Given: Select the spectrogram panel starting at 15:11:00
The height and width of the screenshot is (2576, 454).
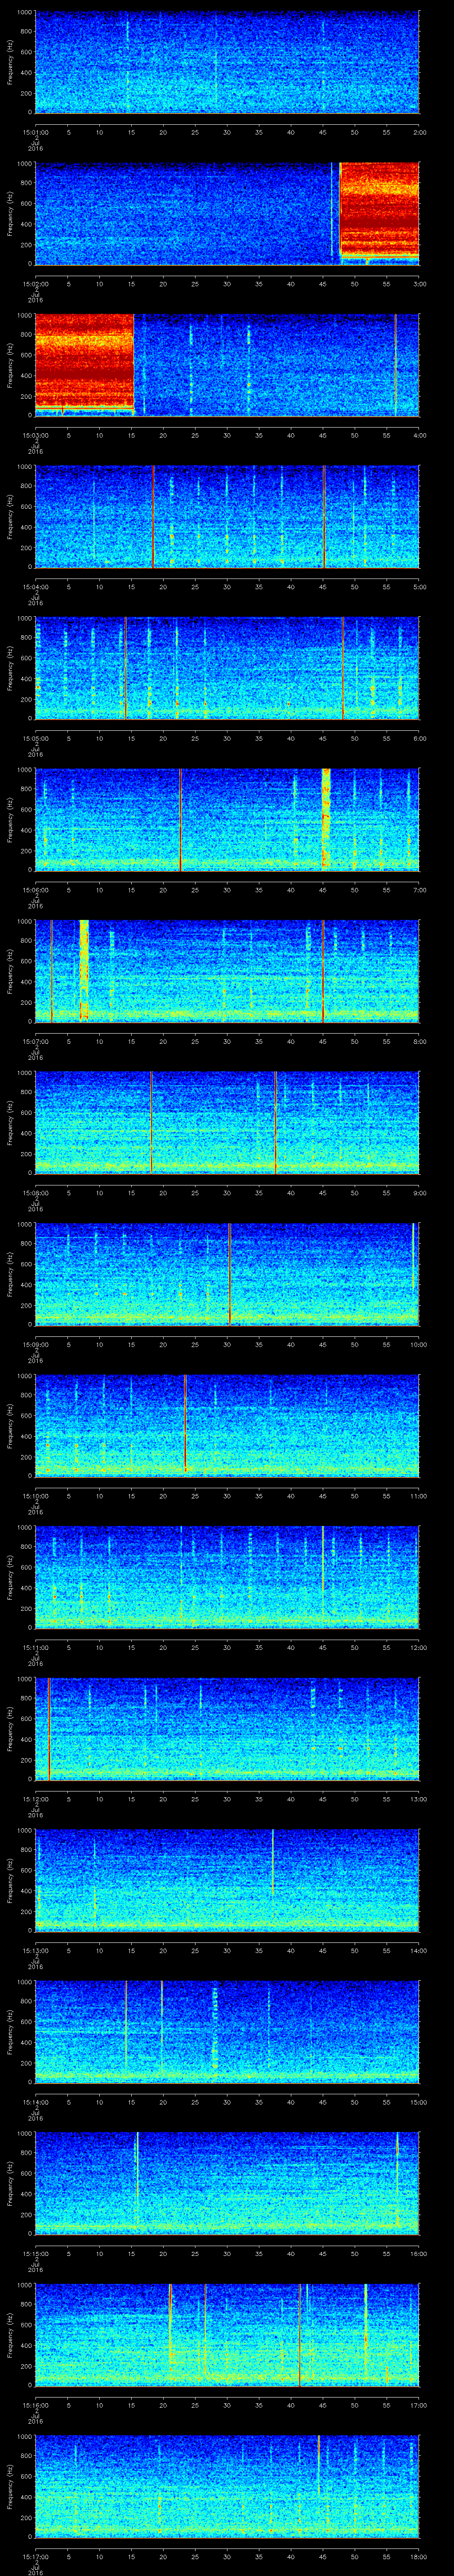Looking at the screenshot, I should (x=227, y=1577).
